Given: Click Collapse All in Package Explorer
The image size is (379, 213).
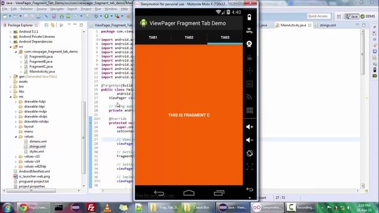Looking at the screenshot, I should (46, 25).
